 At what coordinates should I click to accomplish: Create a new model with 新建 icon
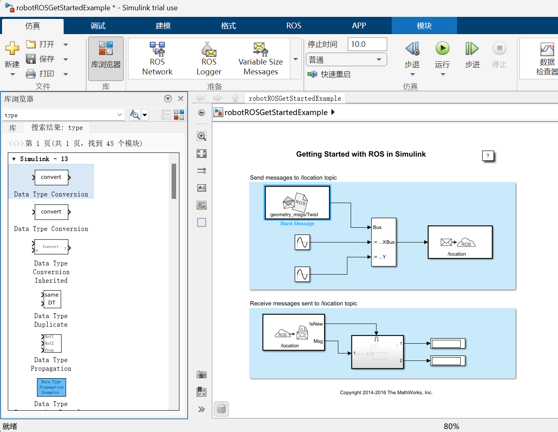[12, 49]
